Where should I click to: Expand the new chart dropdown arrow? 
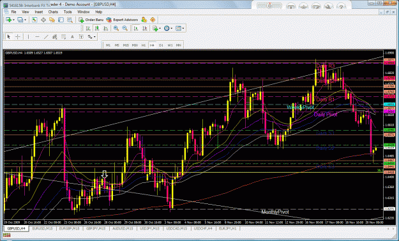pyautogui.click(x=13, y=20)
